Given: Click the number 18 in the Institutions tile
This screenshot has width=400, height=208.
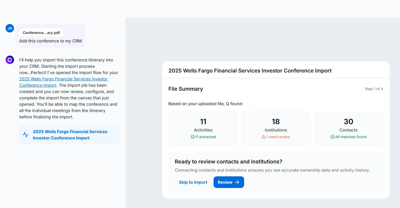Looking at the screenshot, I should pyautogui.click(x=276, y=122).
